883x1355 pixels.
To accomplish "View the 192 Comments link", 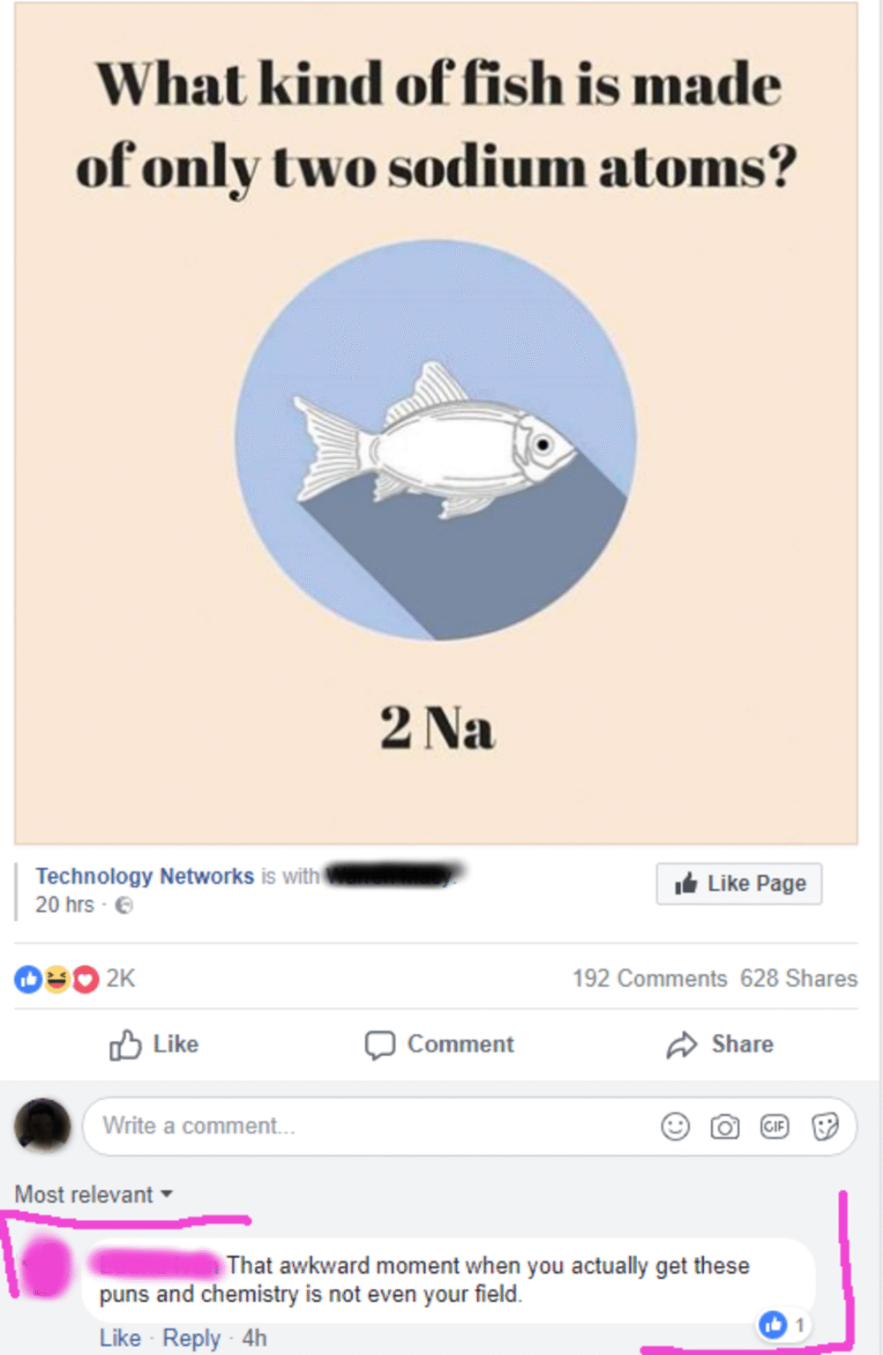I will pyautogui.click(x=649, y=978).
